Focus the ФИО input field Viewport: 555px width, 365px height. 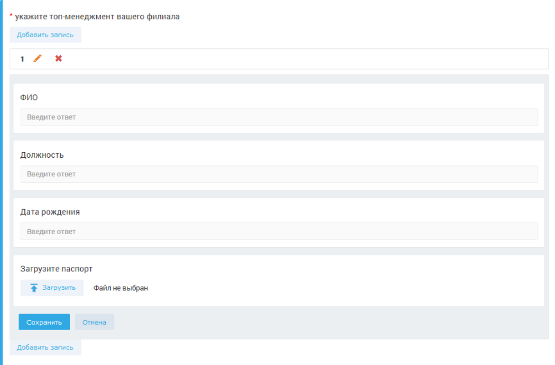[279, 117]
